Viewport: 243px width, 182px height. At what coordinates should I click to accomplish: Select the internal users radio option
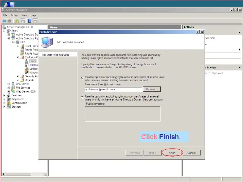(x=82, y=78)
